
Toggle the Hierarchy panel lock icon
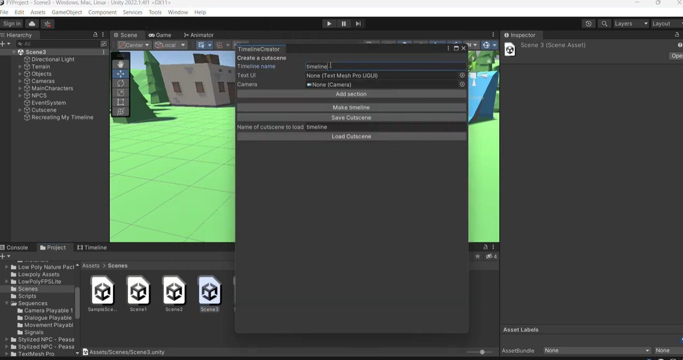coord(95,34)
